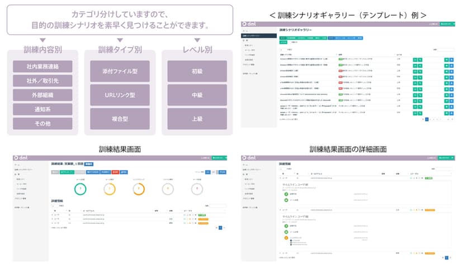The width and height of the screenshot is (463, 268).
Task: Click the 訓練結果画面 caption above the results screenshot
Action: click(x=120, y=149)
